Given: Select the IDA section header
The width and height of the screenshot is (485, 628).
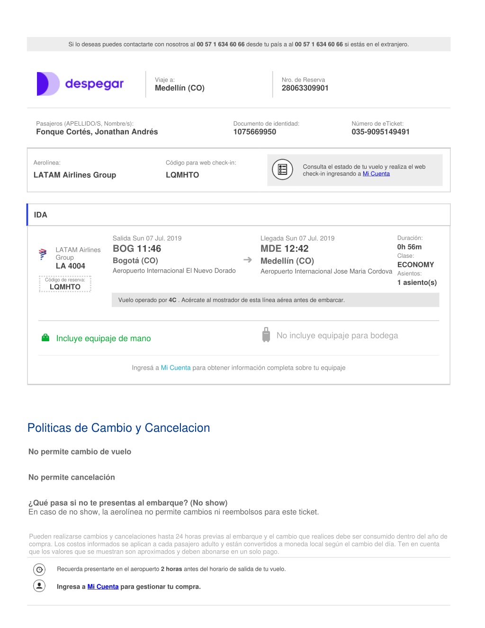Looking at the screenshot, I should pos(239,215).
